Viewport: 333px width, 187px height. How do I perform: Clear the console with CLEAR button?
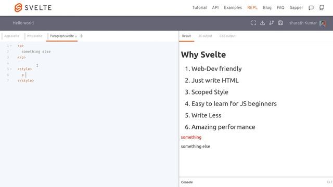[x=330, y=182]
